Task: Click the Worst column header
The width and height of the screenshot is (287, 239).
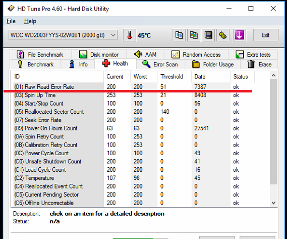Action: (x=144, y=76)
